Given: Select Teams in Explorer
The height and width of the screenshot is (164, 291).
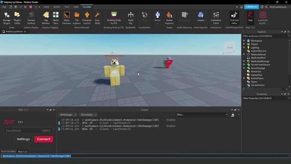Looking at the screenshot, I should click(x=254, y=82).
